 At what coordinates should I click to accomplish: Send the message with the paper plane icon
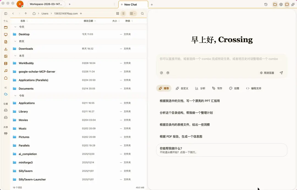pyautogui.click(x=281, y=73)
